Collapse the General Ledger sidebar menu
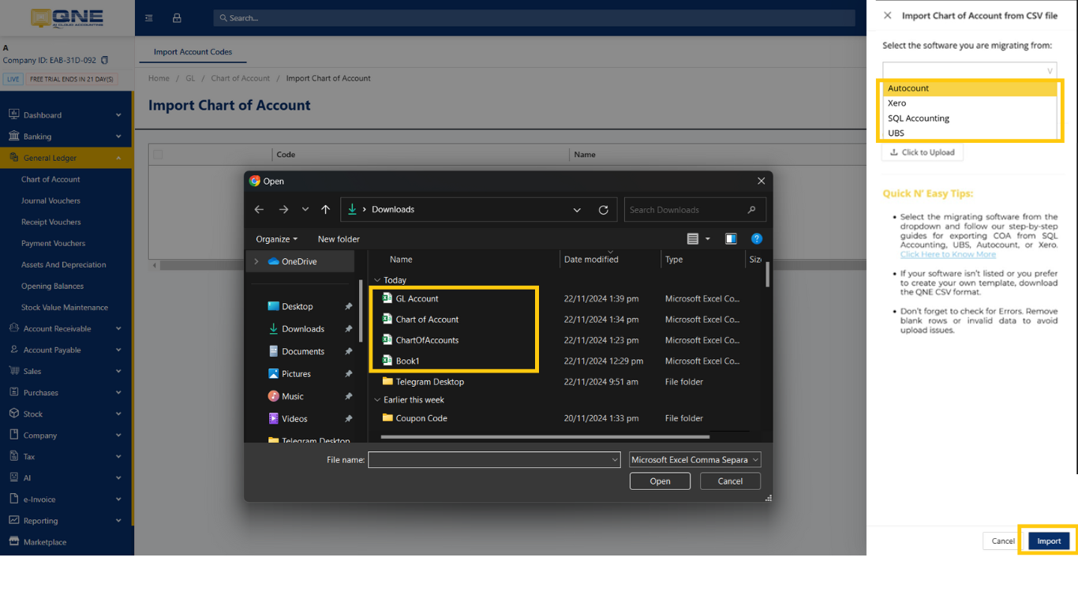The height and width of the screenshot is (606, 1078). tap(66, 158)
